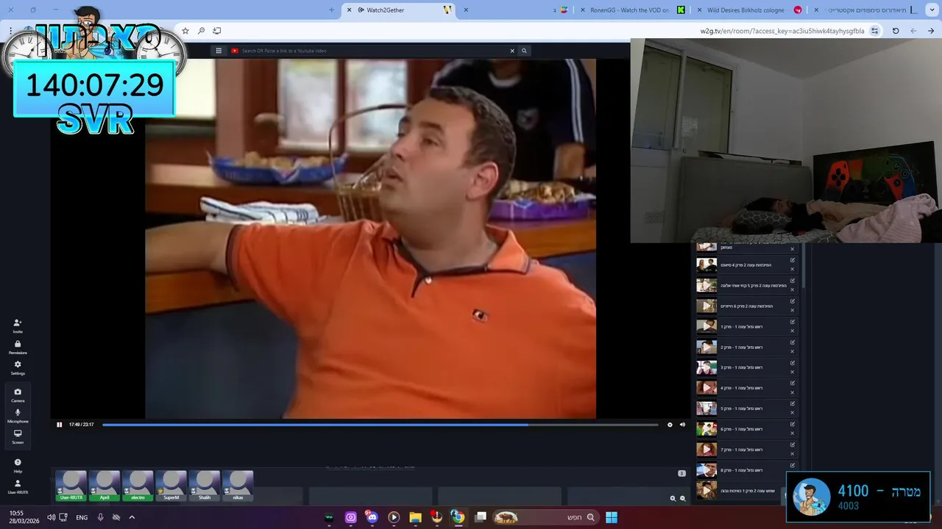Open Permissions in the left sidebar
Image resolution: width=942 pixels, height=529 pixels.
click(x=18, y=347)
